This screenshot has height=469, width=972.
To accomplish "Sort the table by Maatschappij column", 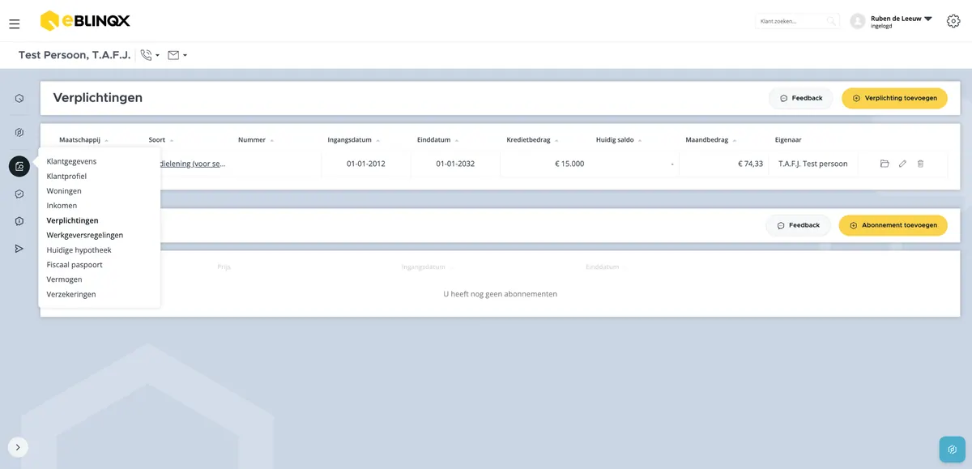I will (83, 140).
